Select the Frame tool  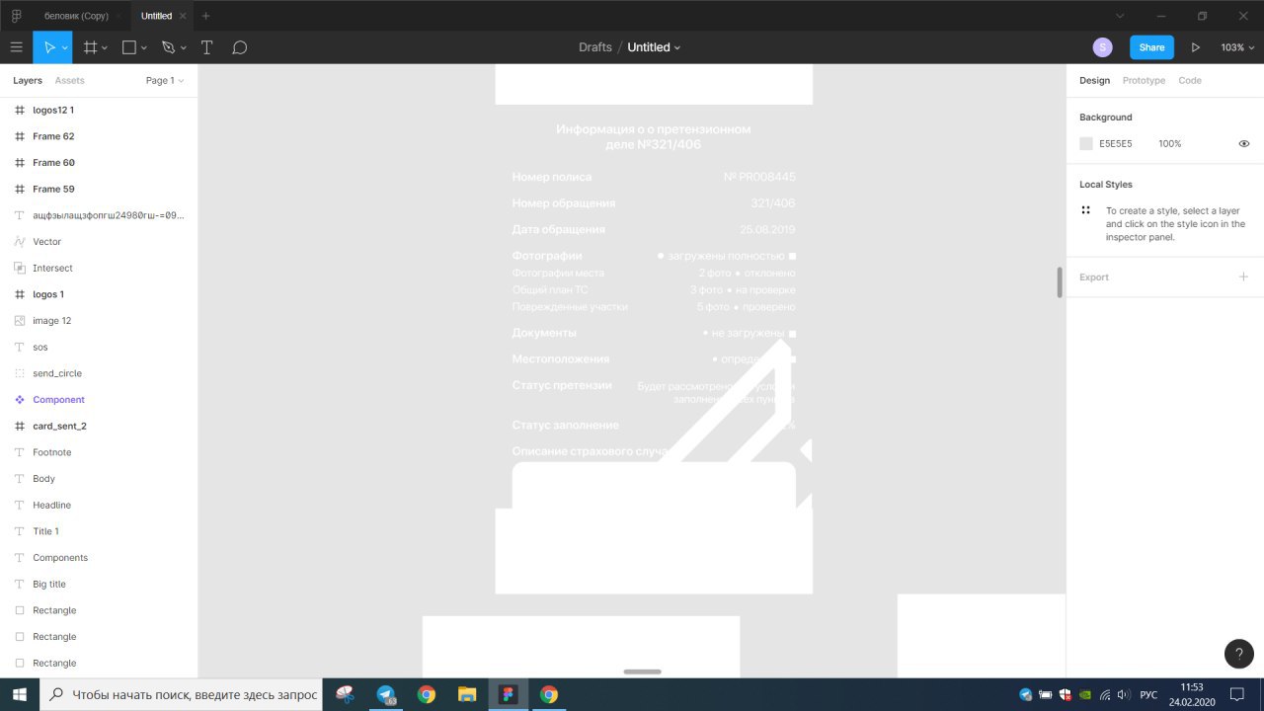90,47
